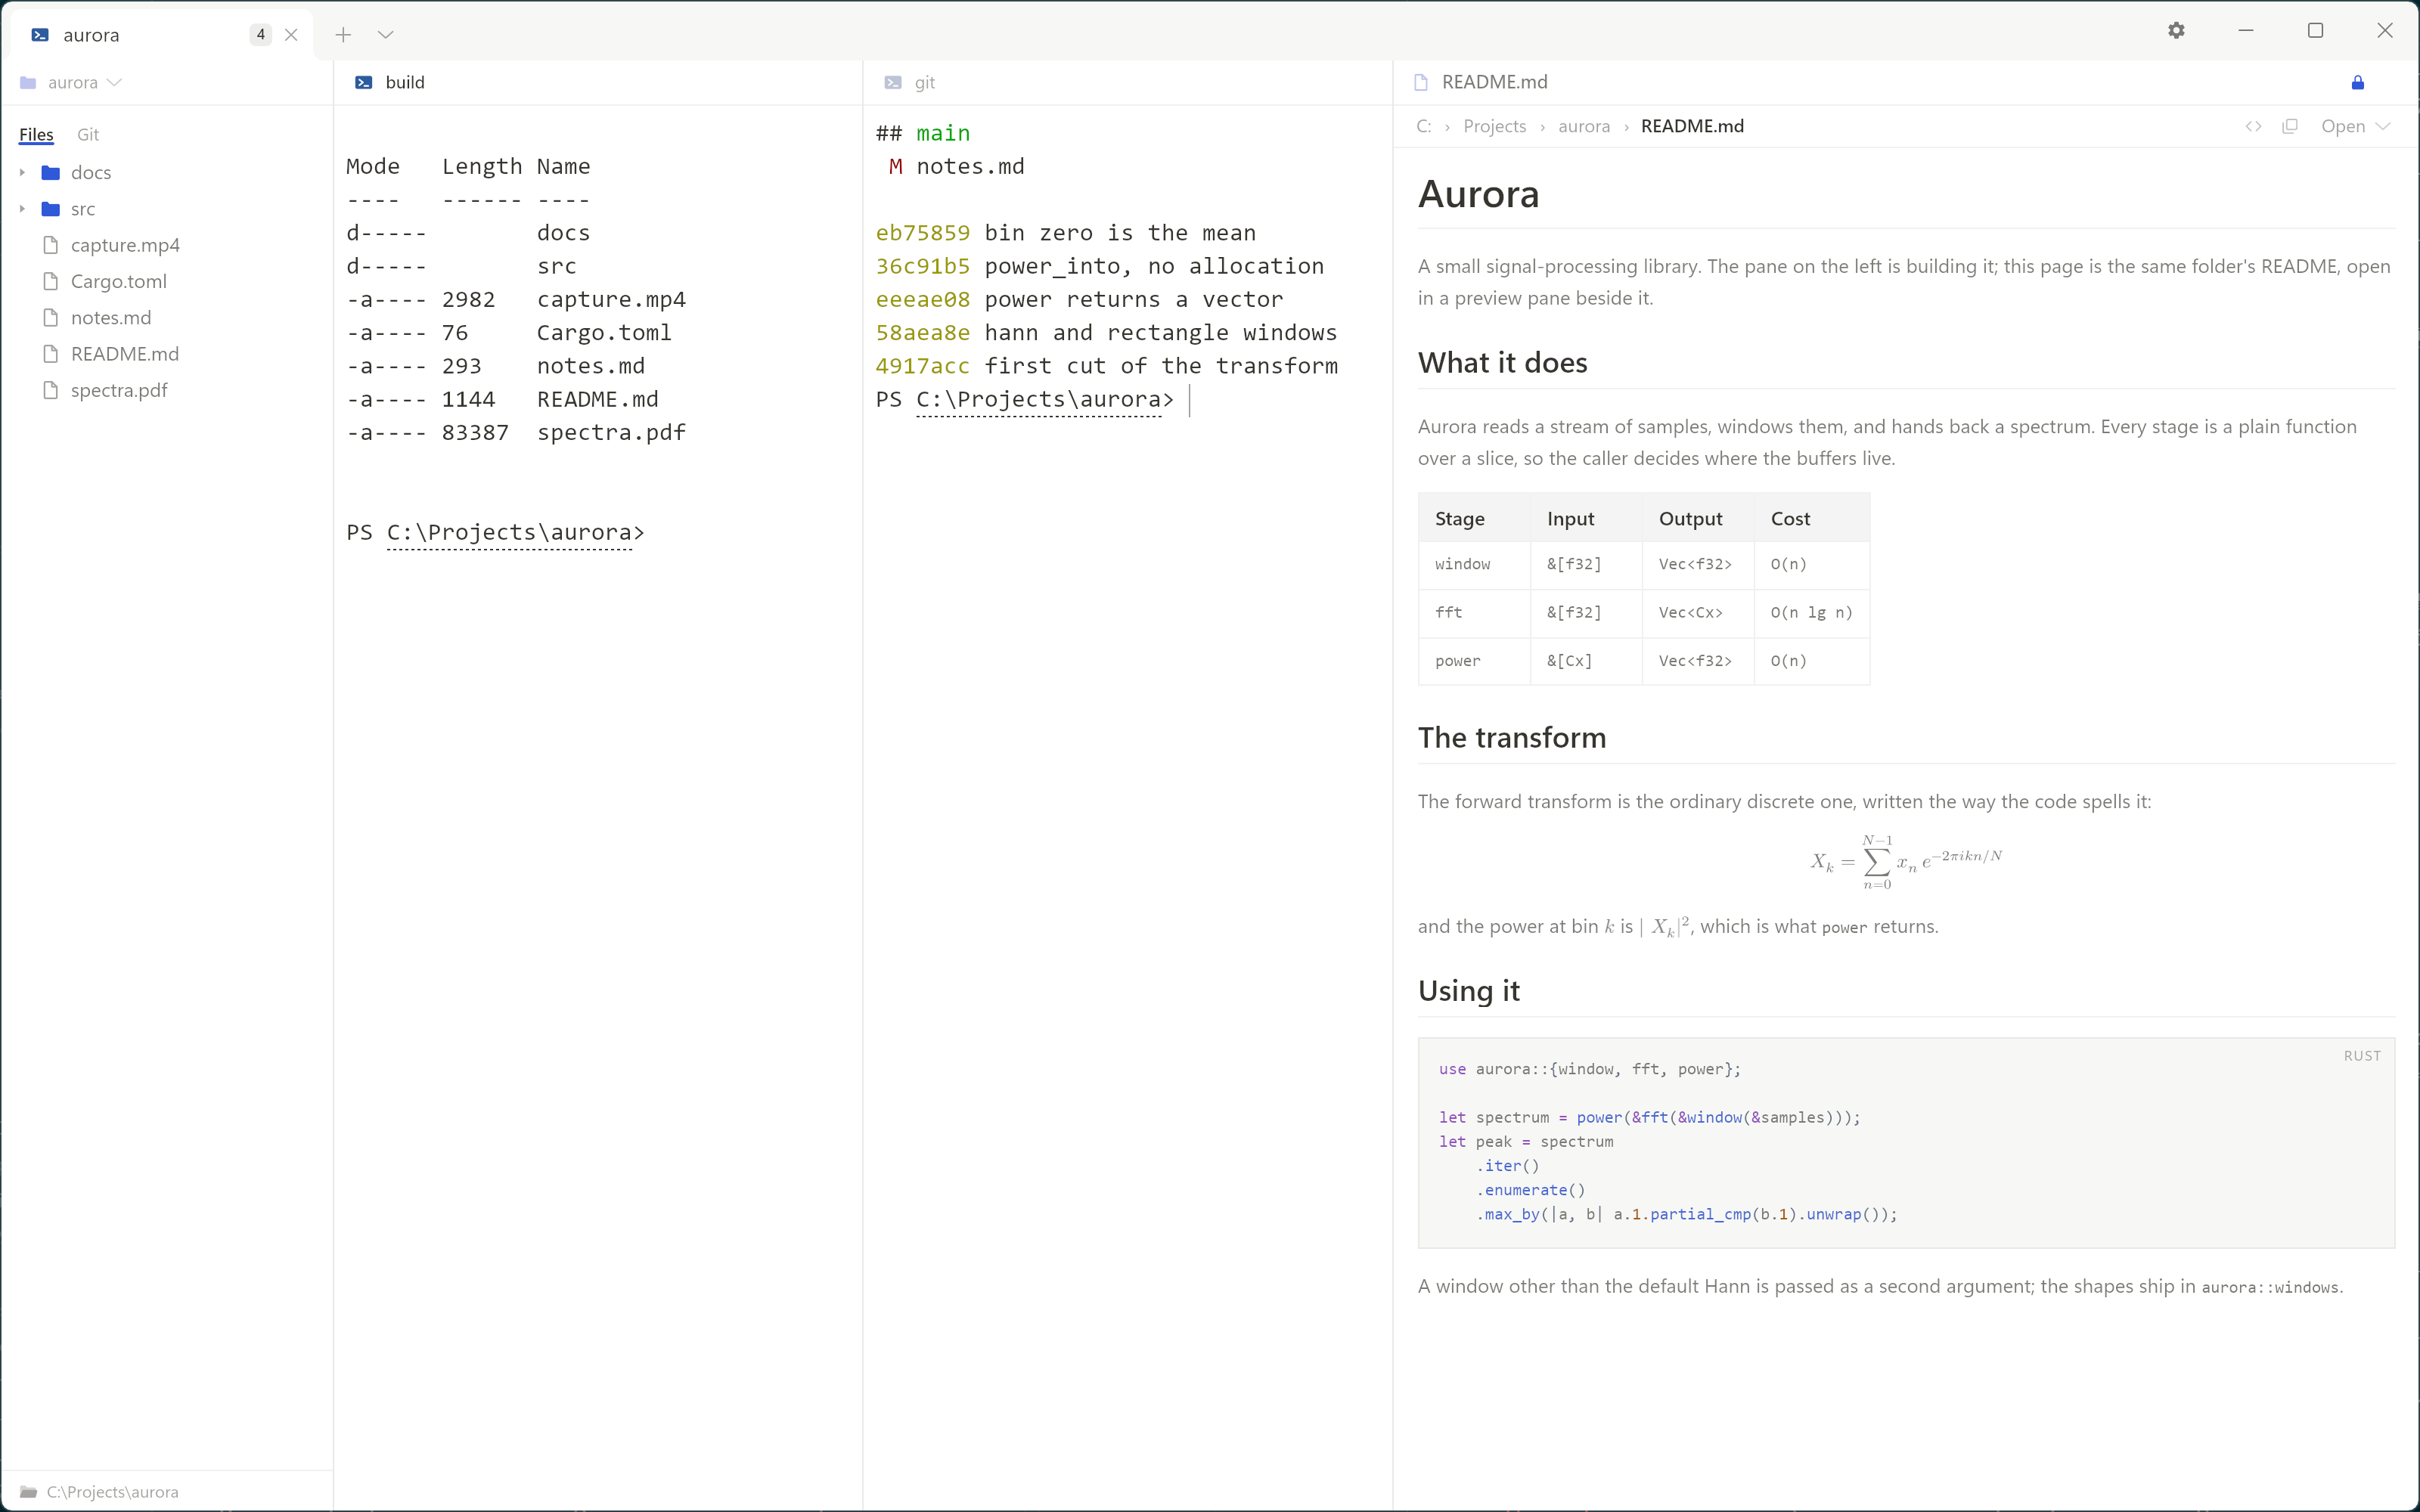Image resolution: width=2420 pixels, height=1512 pixels.
Task: Expand the src folder arrow
Action: [22, 209]
